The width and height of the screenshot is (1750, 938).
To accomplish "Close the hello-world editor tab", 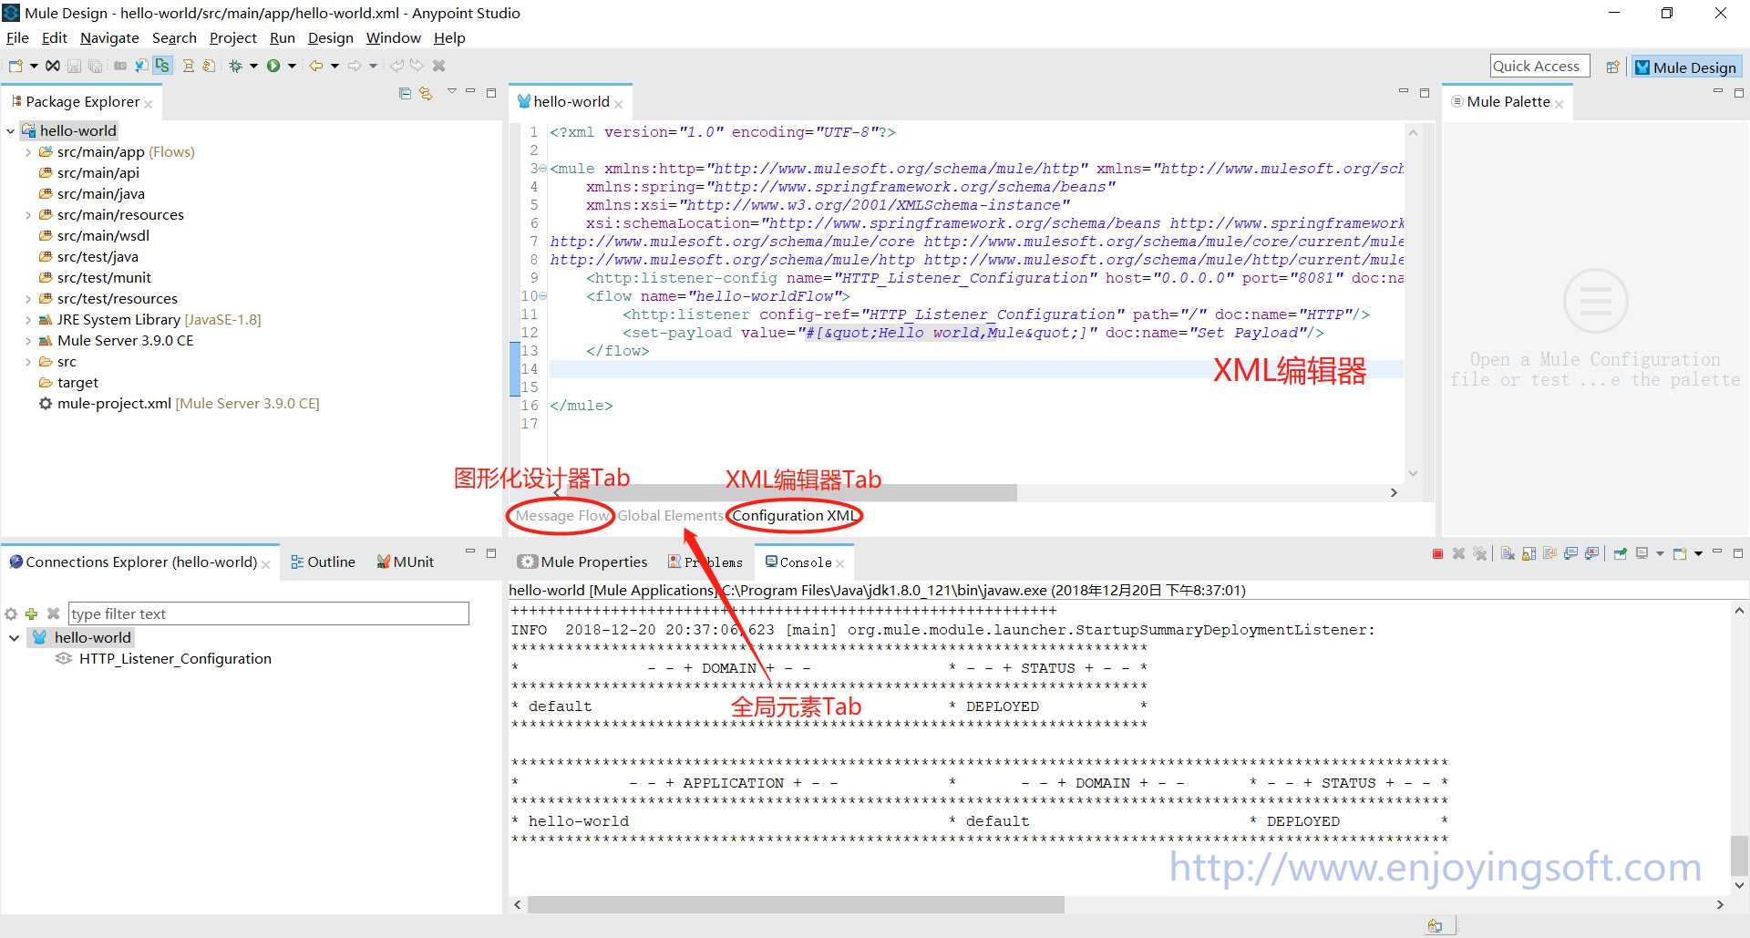I will (x=619, y=103).
